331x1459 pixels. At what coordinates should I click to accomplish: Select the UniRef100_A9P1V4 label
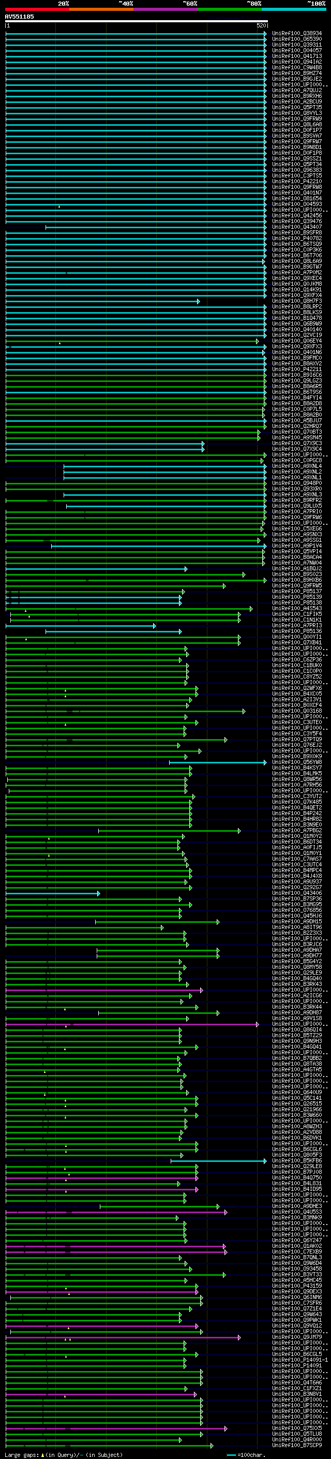(296, 546)
